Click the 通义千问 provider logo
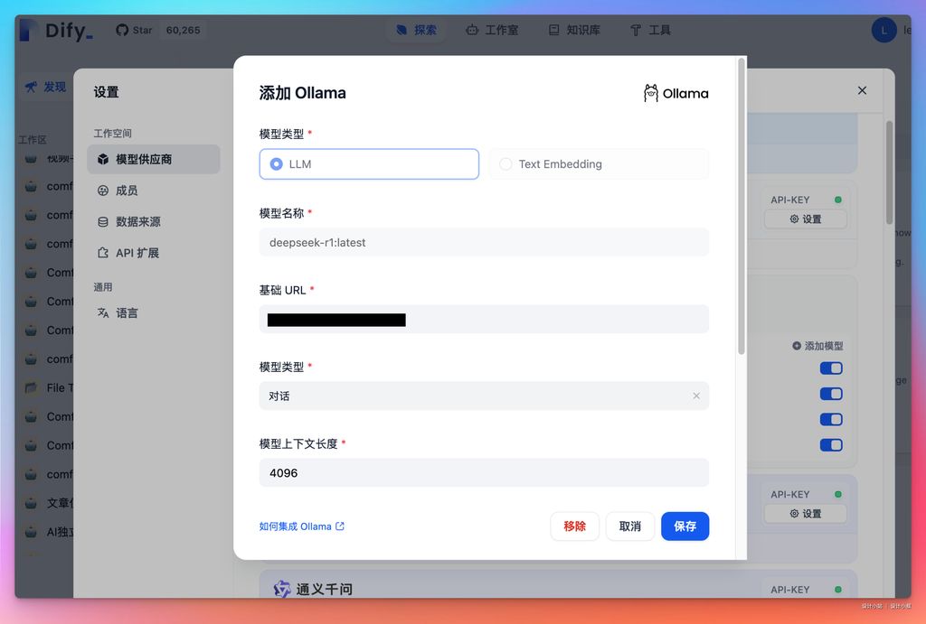The height and width of the screenshot is (624, 926). [282, 589]
